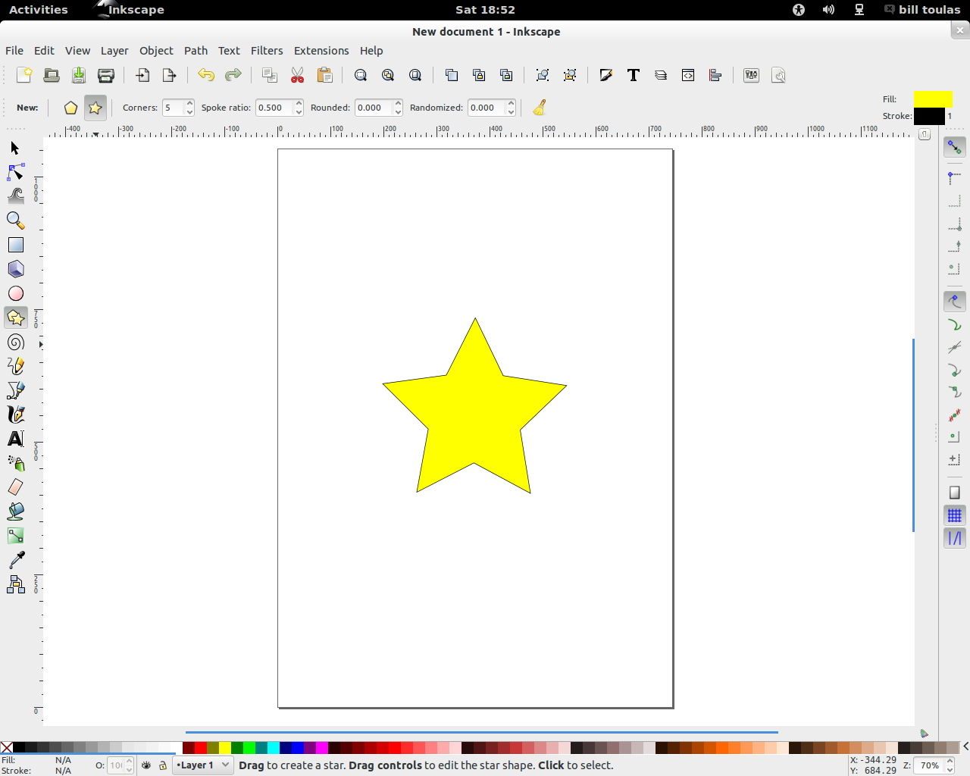Activate the Zoom tool
The width and height of the screenshot is (970, 776).
point(15,221)
